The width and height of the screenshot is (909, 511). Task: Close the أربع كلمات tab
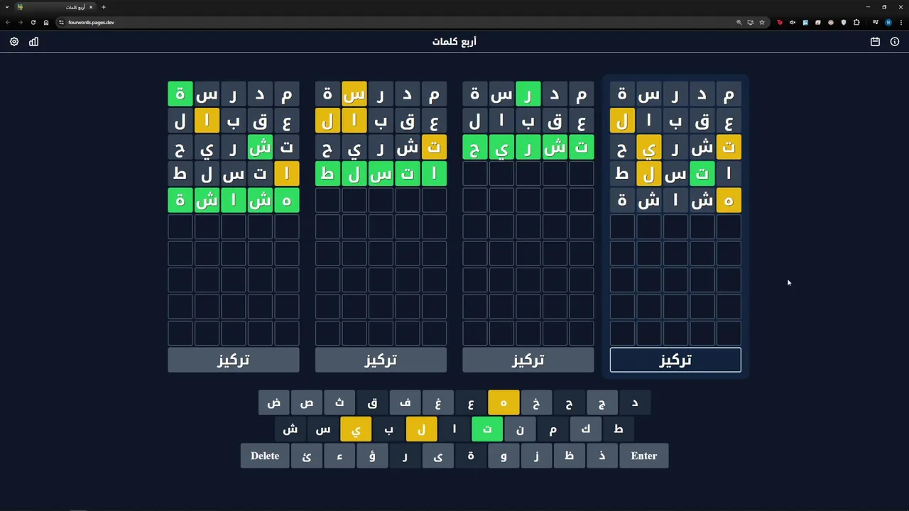(91, 7)
